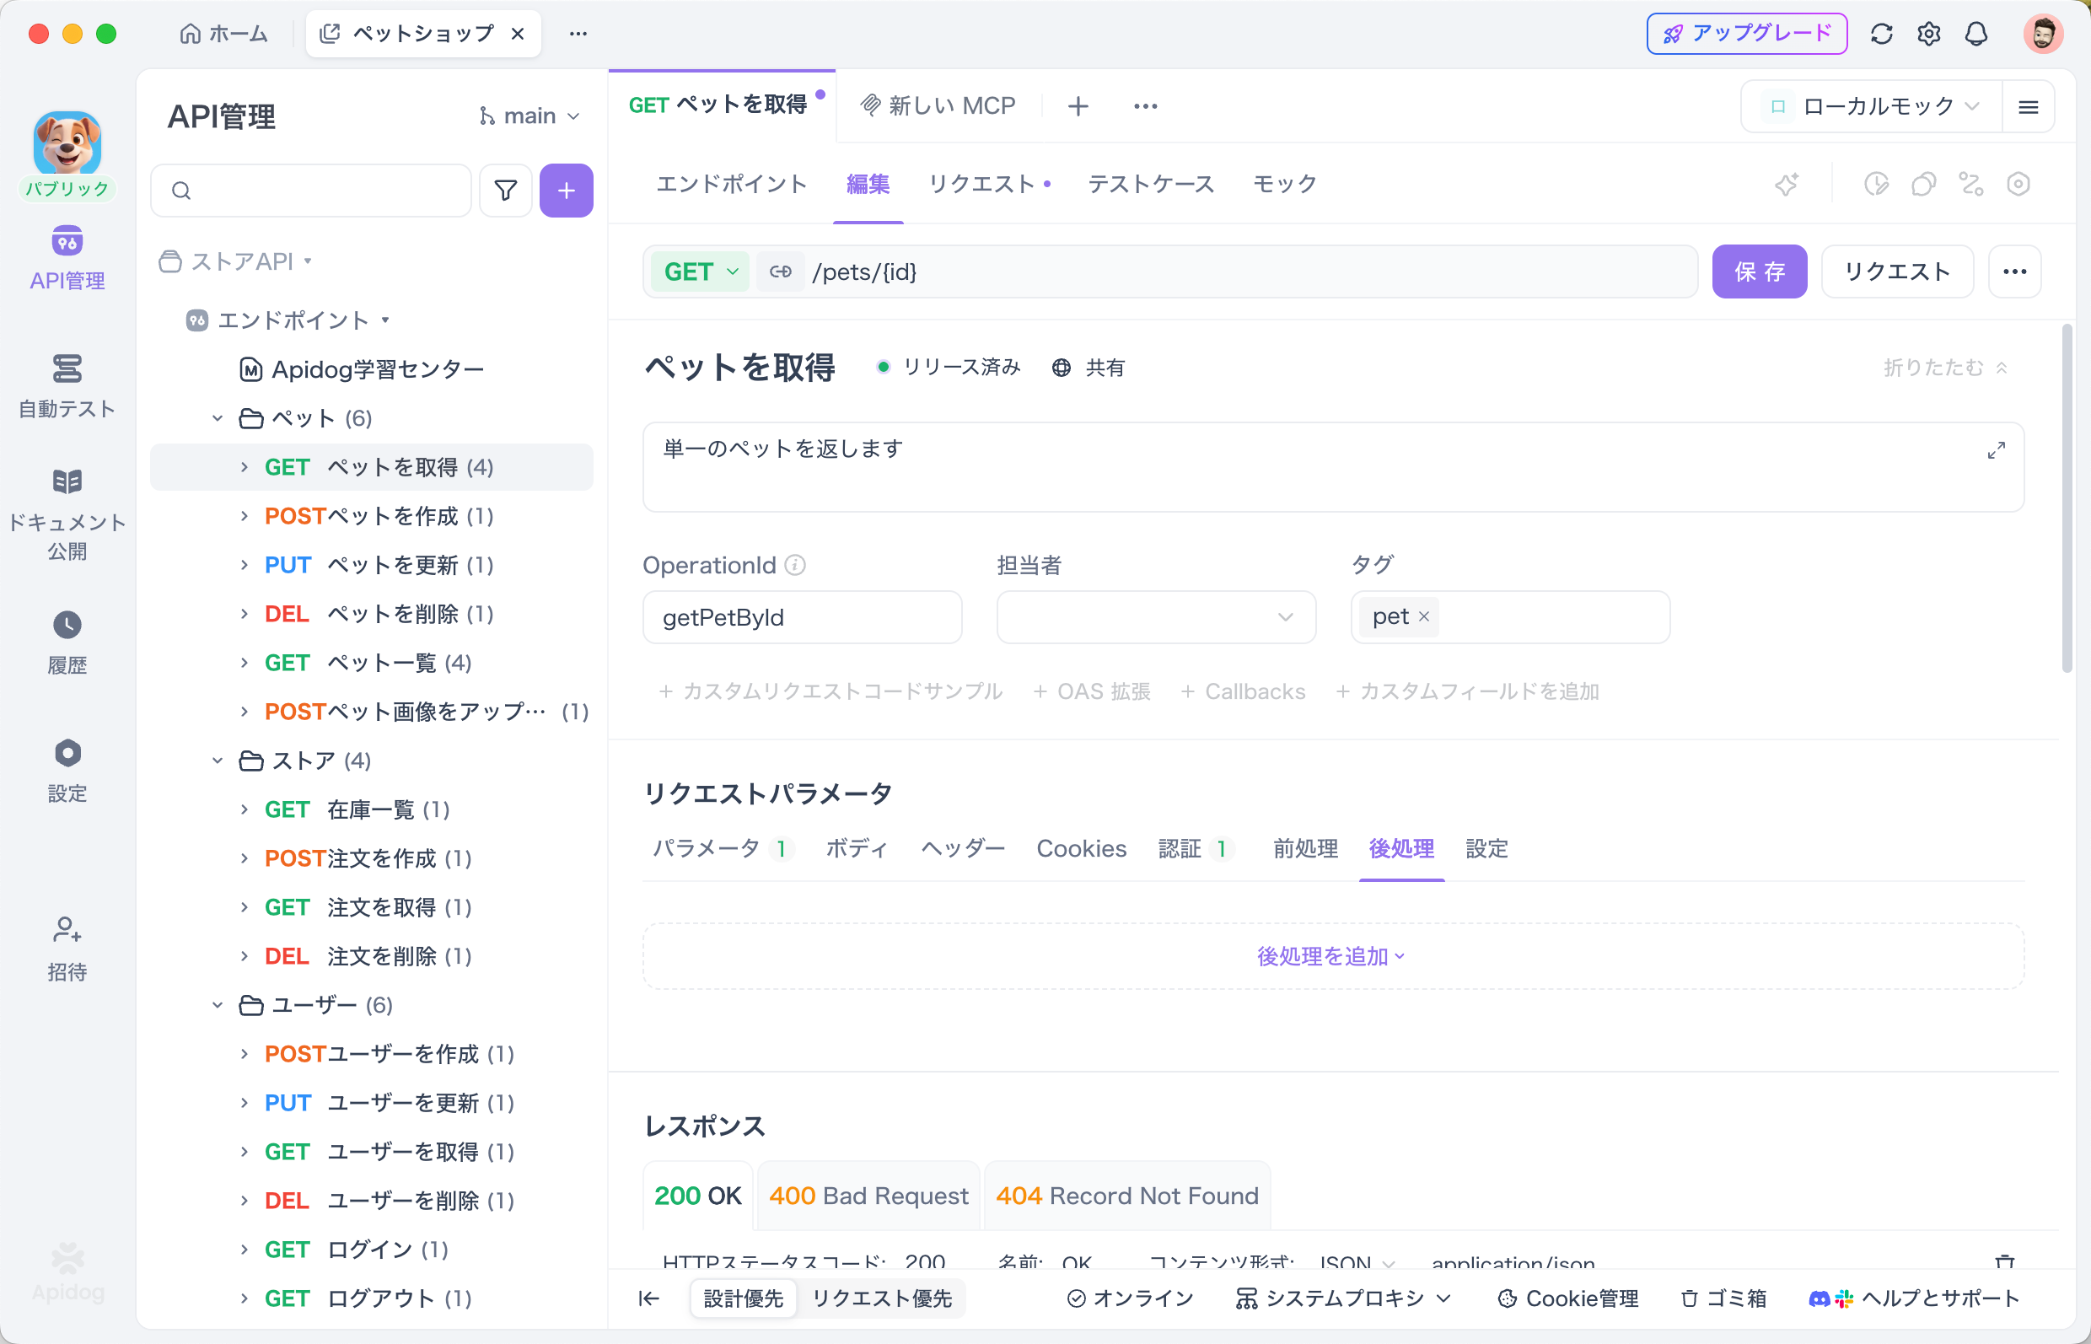Click the sync refresh icon in title bar
Viewport: 2091px width, 1344px height.
[x=1882, y=33]
